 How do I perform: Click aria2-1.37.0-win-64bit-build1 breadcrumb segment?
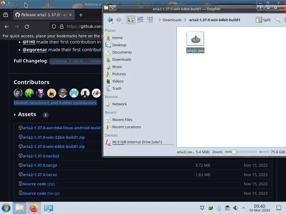click(x=214, y=20)
